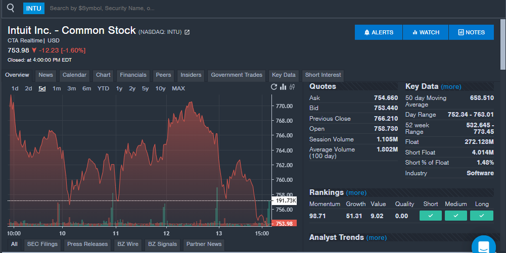Image resolution: width=506 pixels, height=253 pixels.
Task: Click Short % of Float 1.48%
Action: click(x=485, y=163)
